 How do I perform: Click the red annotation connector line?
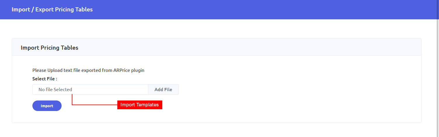[x=94, y=105]
